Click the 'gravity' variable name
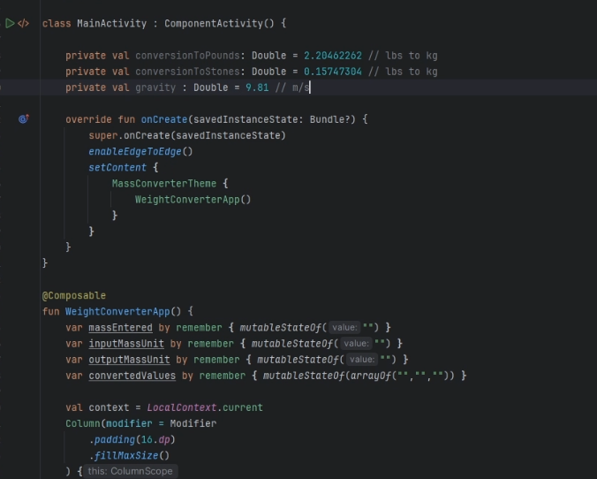 tap(155, 87)
